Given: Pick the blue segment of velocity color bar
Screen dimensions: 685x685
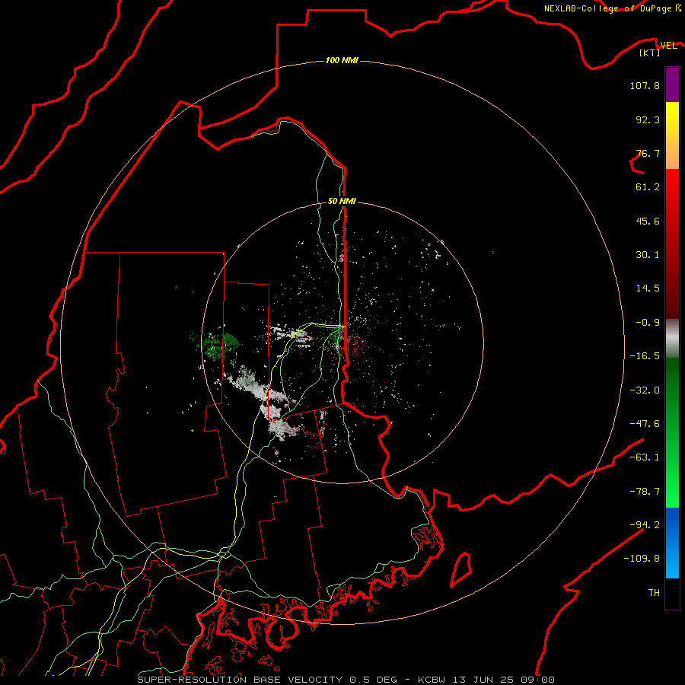Looking at the screenshot, I should click(x=672, y=543).
